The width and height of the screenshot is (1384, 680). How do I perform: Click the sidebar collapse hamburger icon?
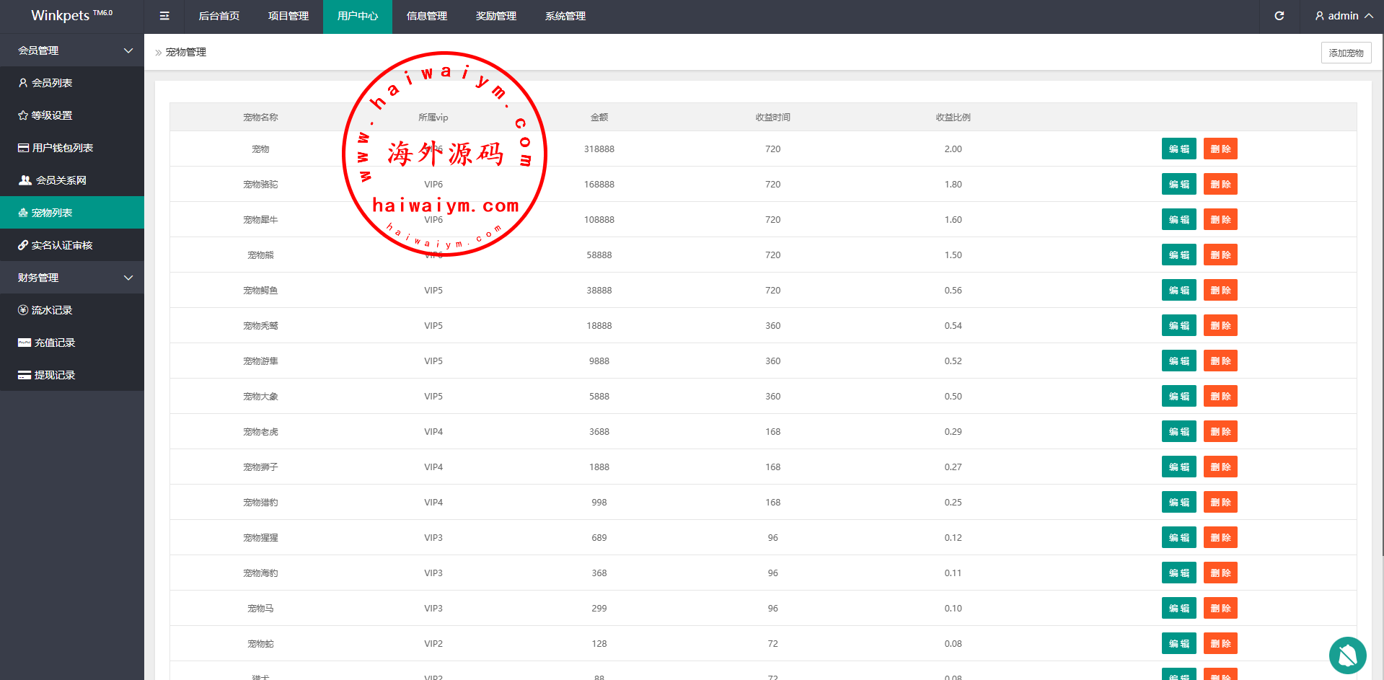point(164,16)
